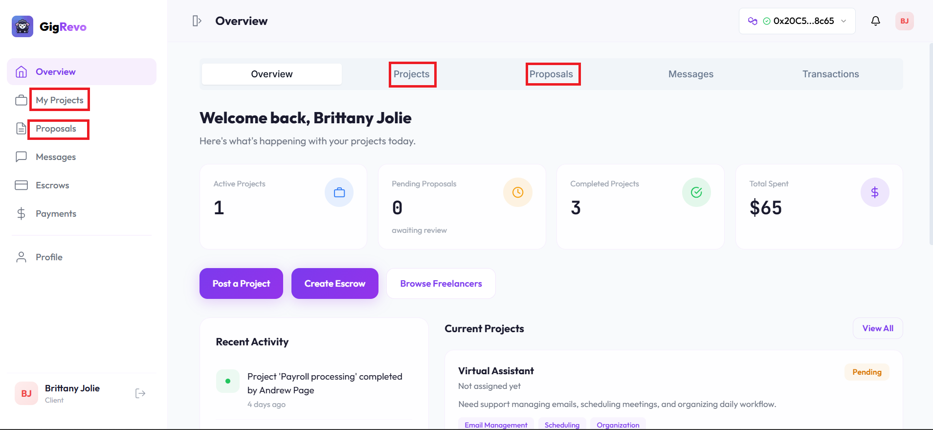
Task: Switch to the Proposals tab
Action: tap(551, 74)
